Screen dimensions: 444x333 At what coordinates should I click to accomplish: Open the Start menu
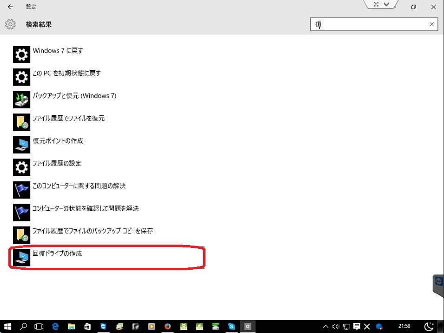7,326
